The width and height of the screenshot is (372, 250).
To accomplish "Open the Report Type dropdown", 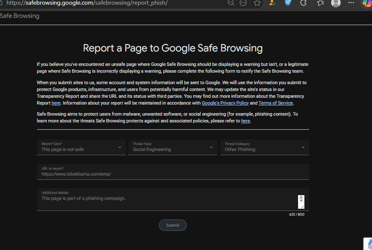I will point(81,147).
